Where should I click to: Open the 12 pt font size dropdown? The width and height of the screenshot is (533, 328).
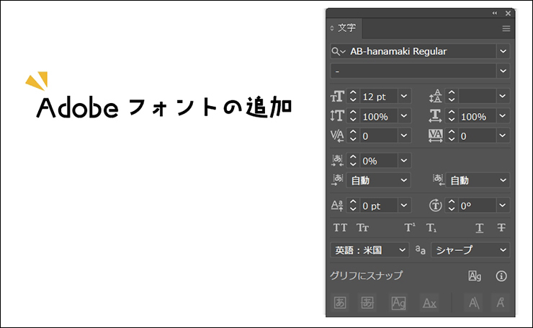(403, 96)
